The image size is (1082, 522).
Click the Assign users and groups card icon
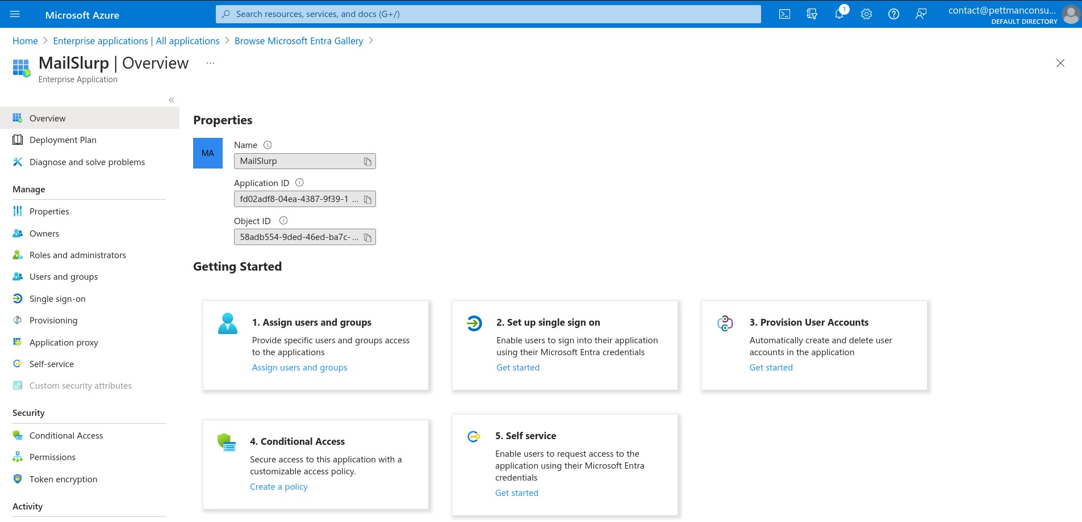(228, 323)
